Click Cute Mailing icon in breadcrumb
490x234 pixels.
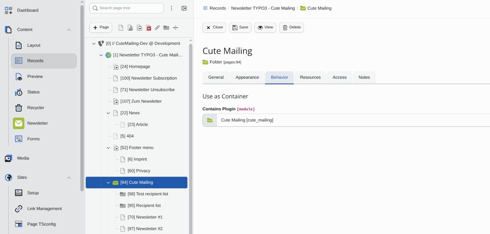303,8
